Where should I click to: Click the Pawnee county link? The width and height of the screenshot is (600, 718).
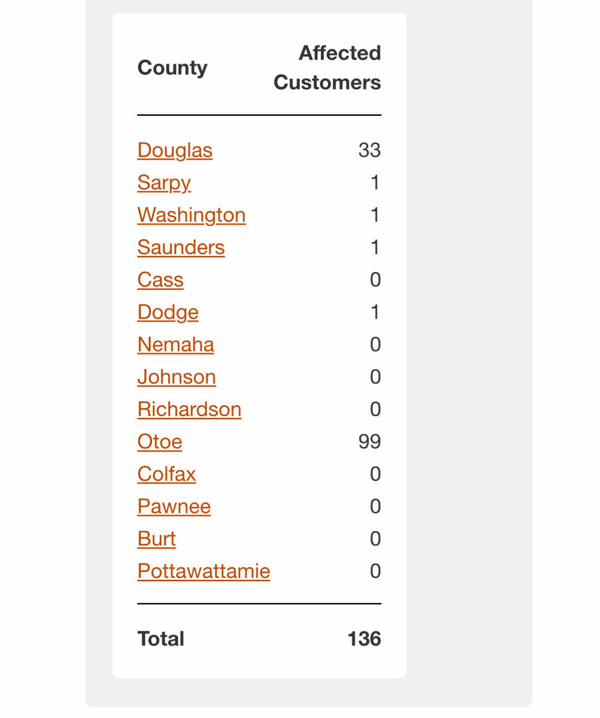(x=174, y=506)
